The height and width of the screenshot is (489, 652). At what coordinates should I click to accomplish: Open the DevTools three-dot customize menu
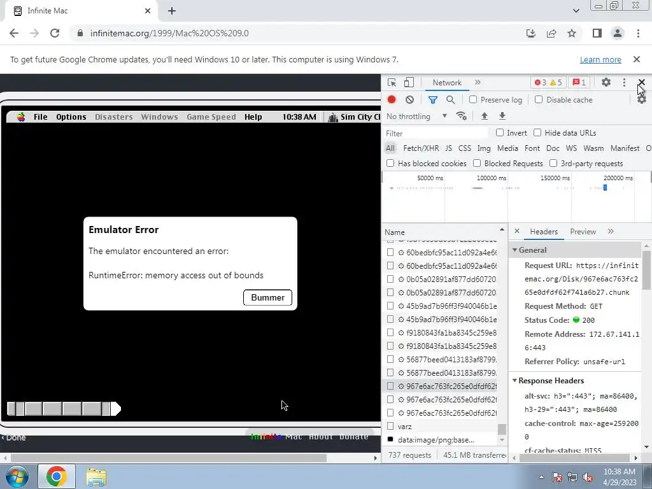click(x=624, y=82)
